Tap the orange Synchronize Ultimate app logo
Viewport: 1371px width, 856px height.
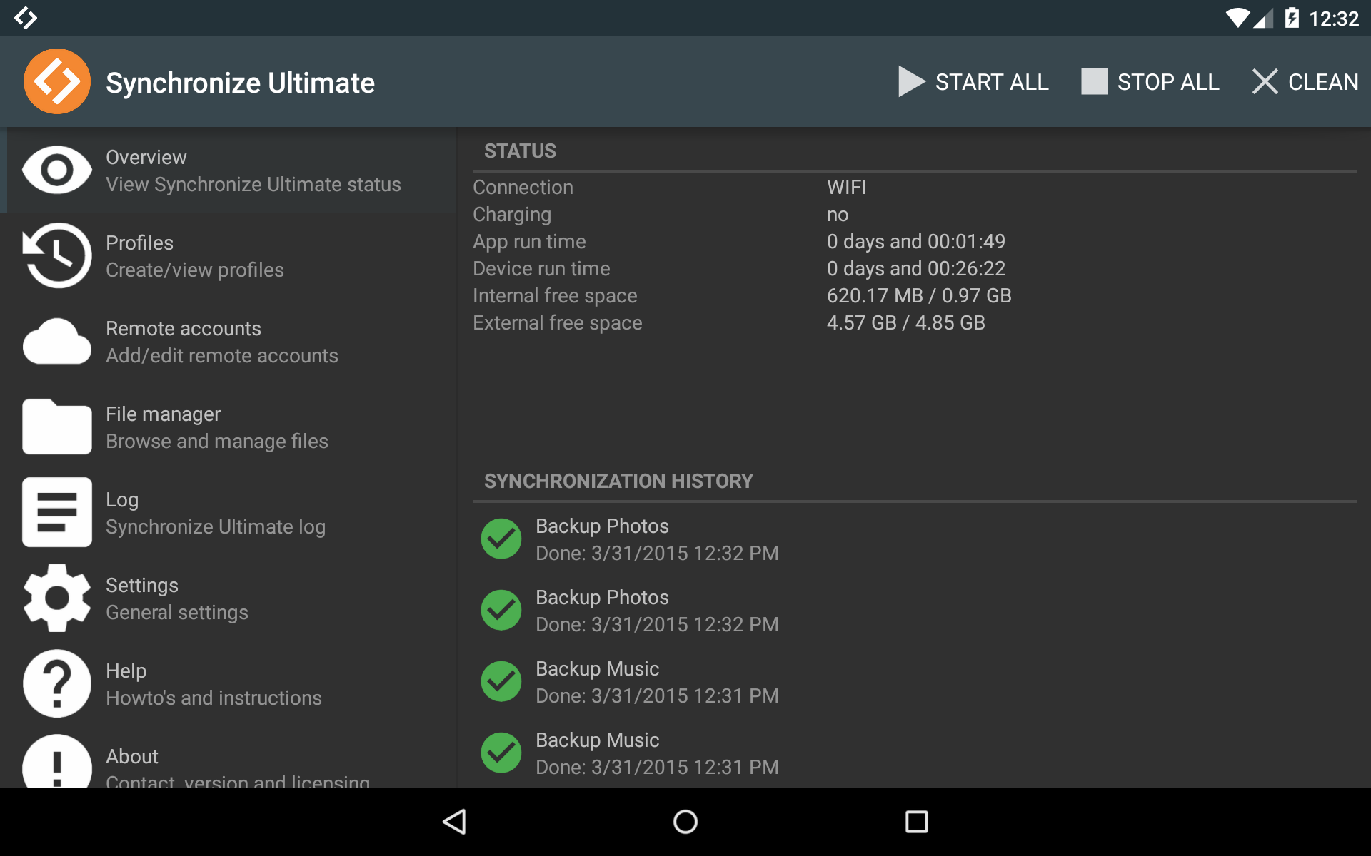tap(56, 81)
